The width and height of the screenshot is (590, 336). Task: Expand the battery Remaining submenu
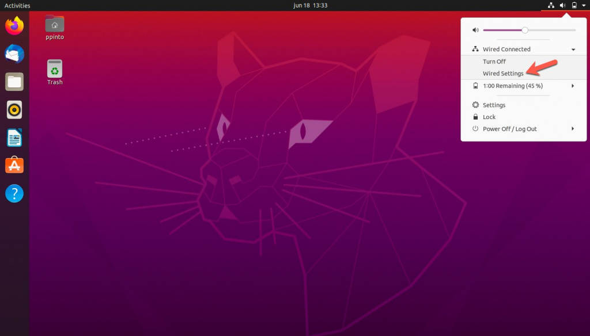pyautogui.click(x=572, y=85)
